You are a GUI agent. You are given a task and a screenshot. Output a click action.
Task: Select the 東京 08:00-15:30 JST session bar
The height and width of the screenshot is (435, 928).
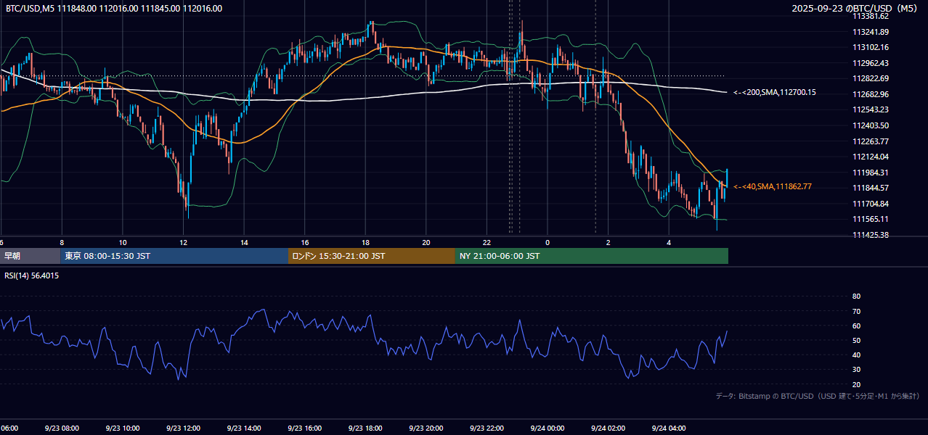(174, 256)
